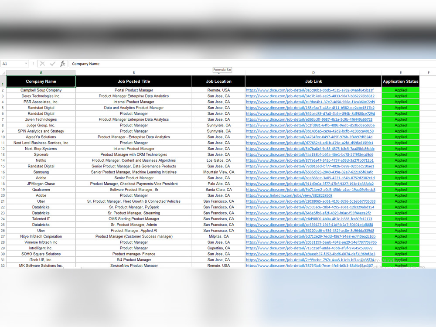This screenshot has height=327, width=436.
Task: Select row 2 header number
Action: (3, 90)
